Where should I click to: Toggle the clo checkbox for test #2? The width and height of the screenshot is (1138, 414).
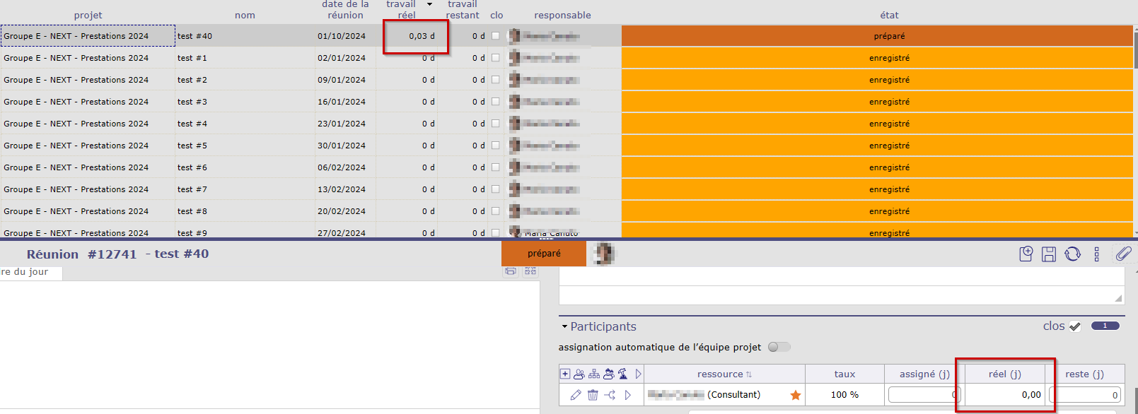pyautogui.click(x=495, y=80)
